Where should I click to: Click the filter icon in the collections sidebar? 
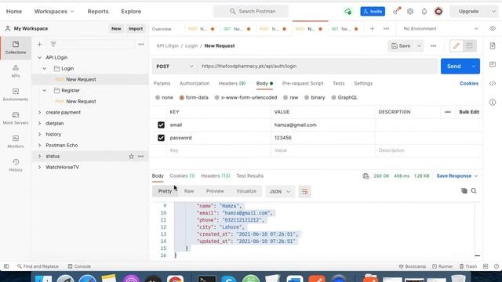(53, 44)
